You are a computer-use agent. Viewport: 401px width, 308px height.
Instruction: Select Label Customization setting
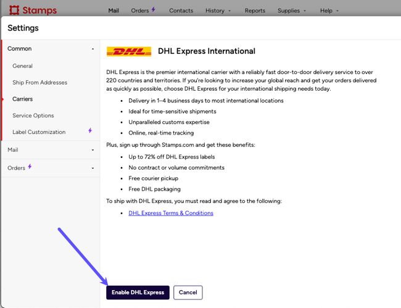(x=39, y=132)
